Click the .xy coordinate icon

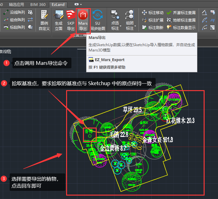pos(212,20)
